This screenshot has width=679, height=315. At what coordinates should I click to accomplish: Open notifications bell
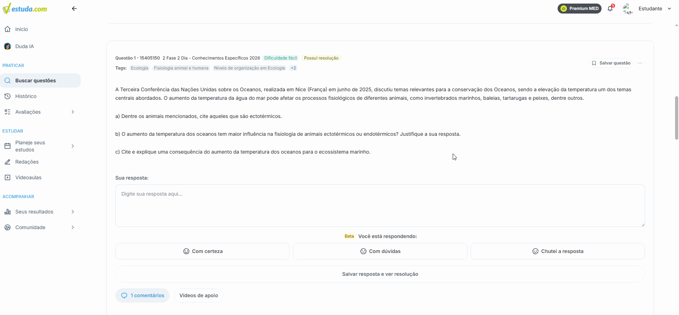(x=610, y=9)
